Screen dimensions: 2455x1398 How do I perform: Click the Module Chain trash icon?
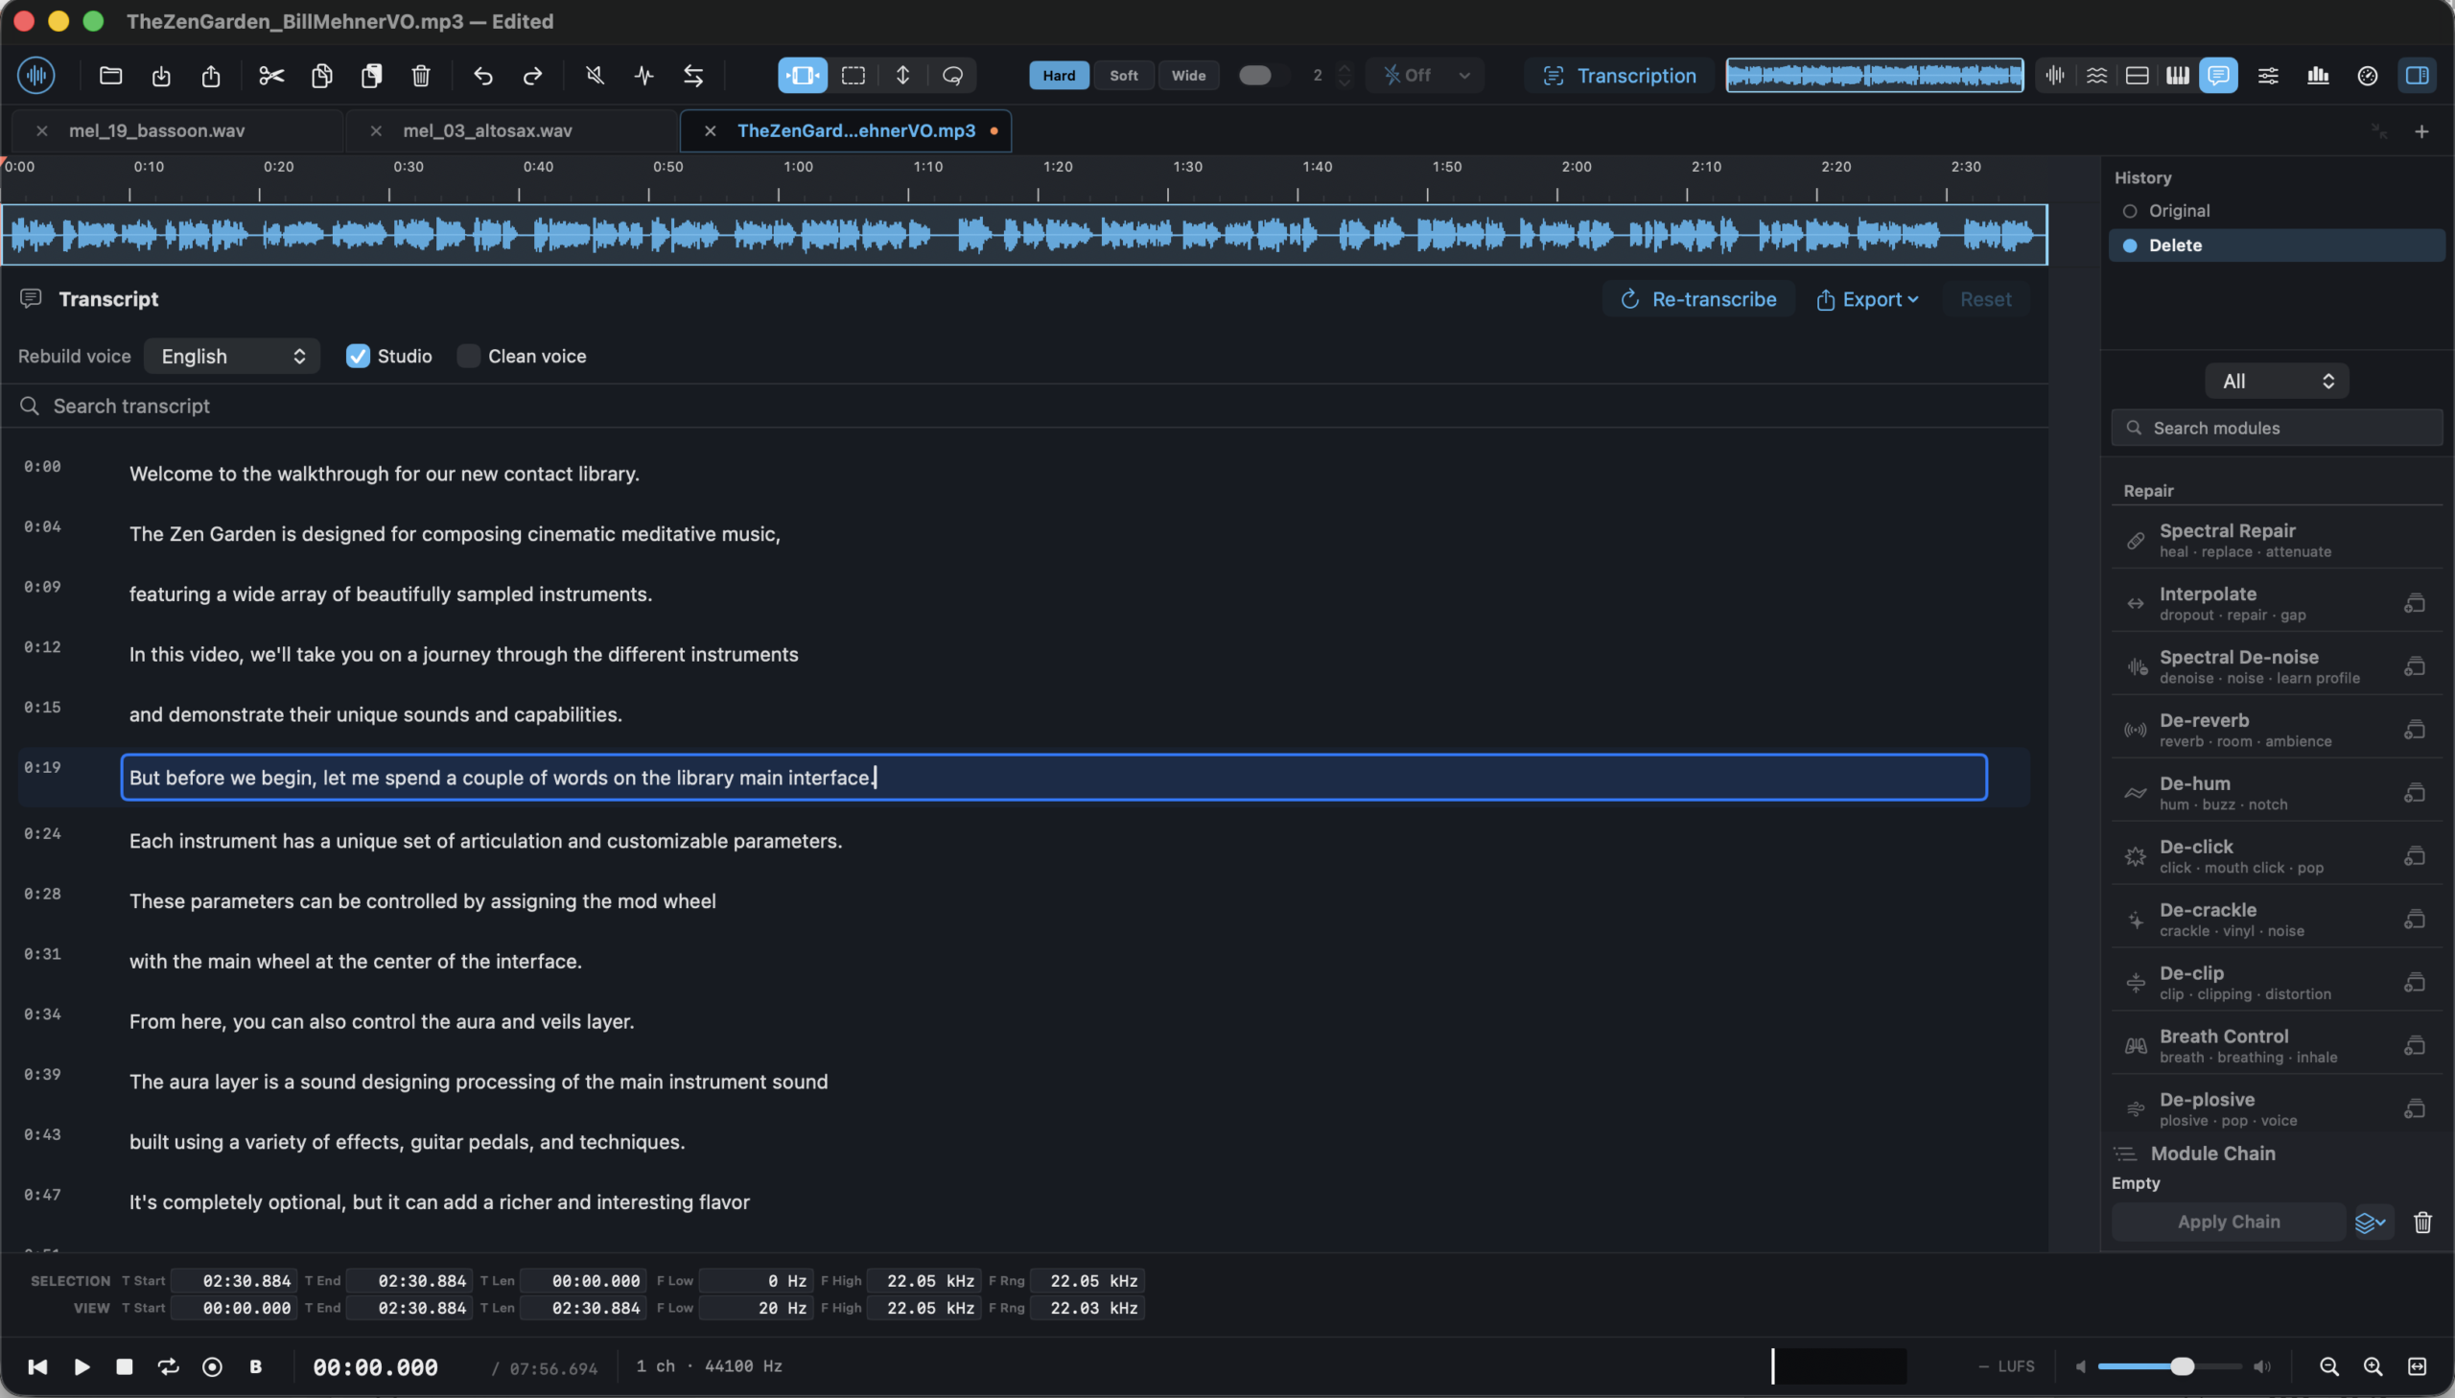pos(2423,1223)
